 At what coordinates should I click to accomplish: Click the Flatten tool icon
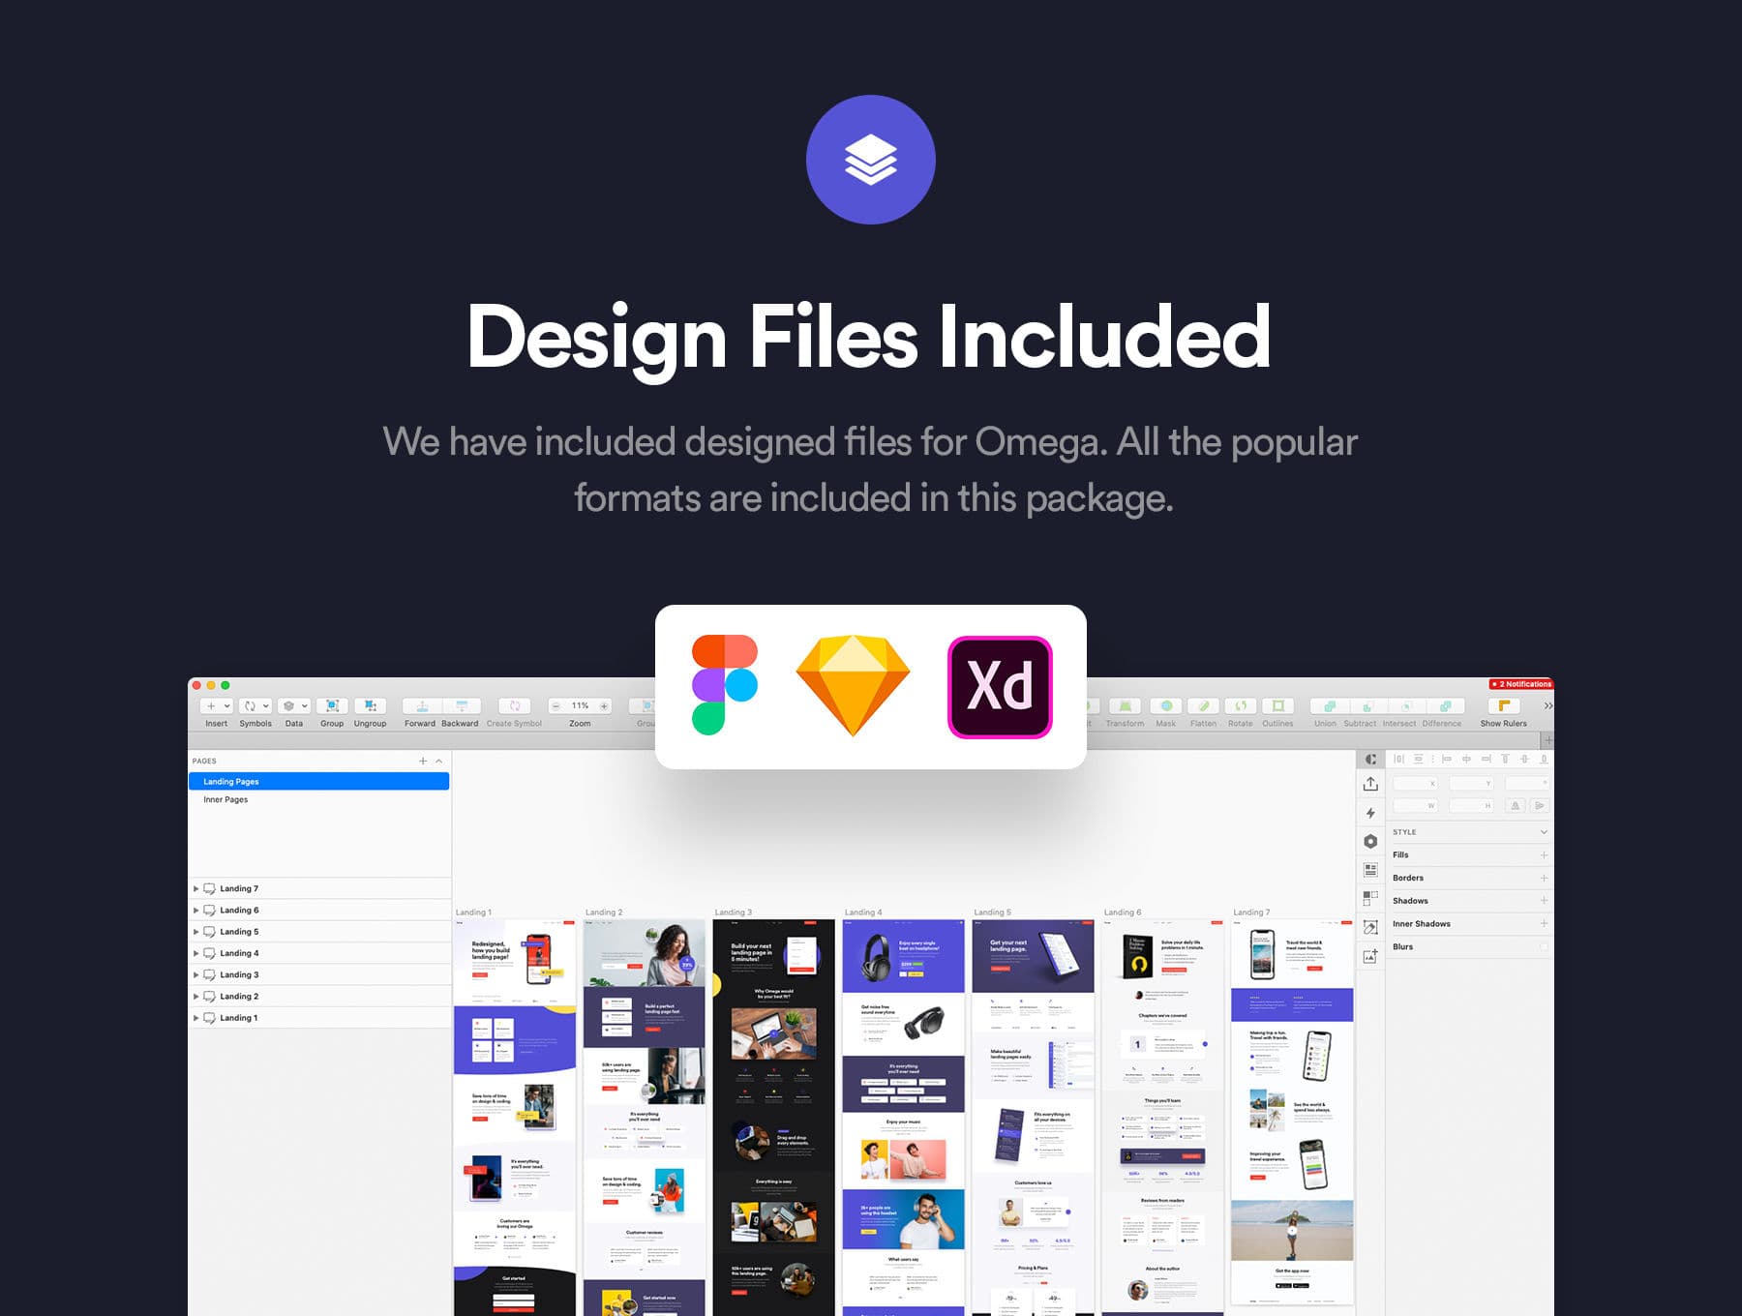tap(1204, 706)
